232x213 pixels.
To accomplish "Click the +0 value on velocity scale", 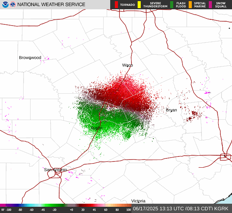I will (71, 210).
